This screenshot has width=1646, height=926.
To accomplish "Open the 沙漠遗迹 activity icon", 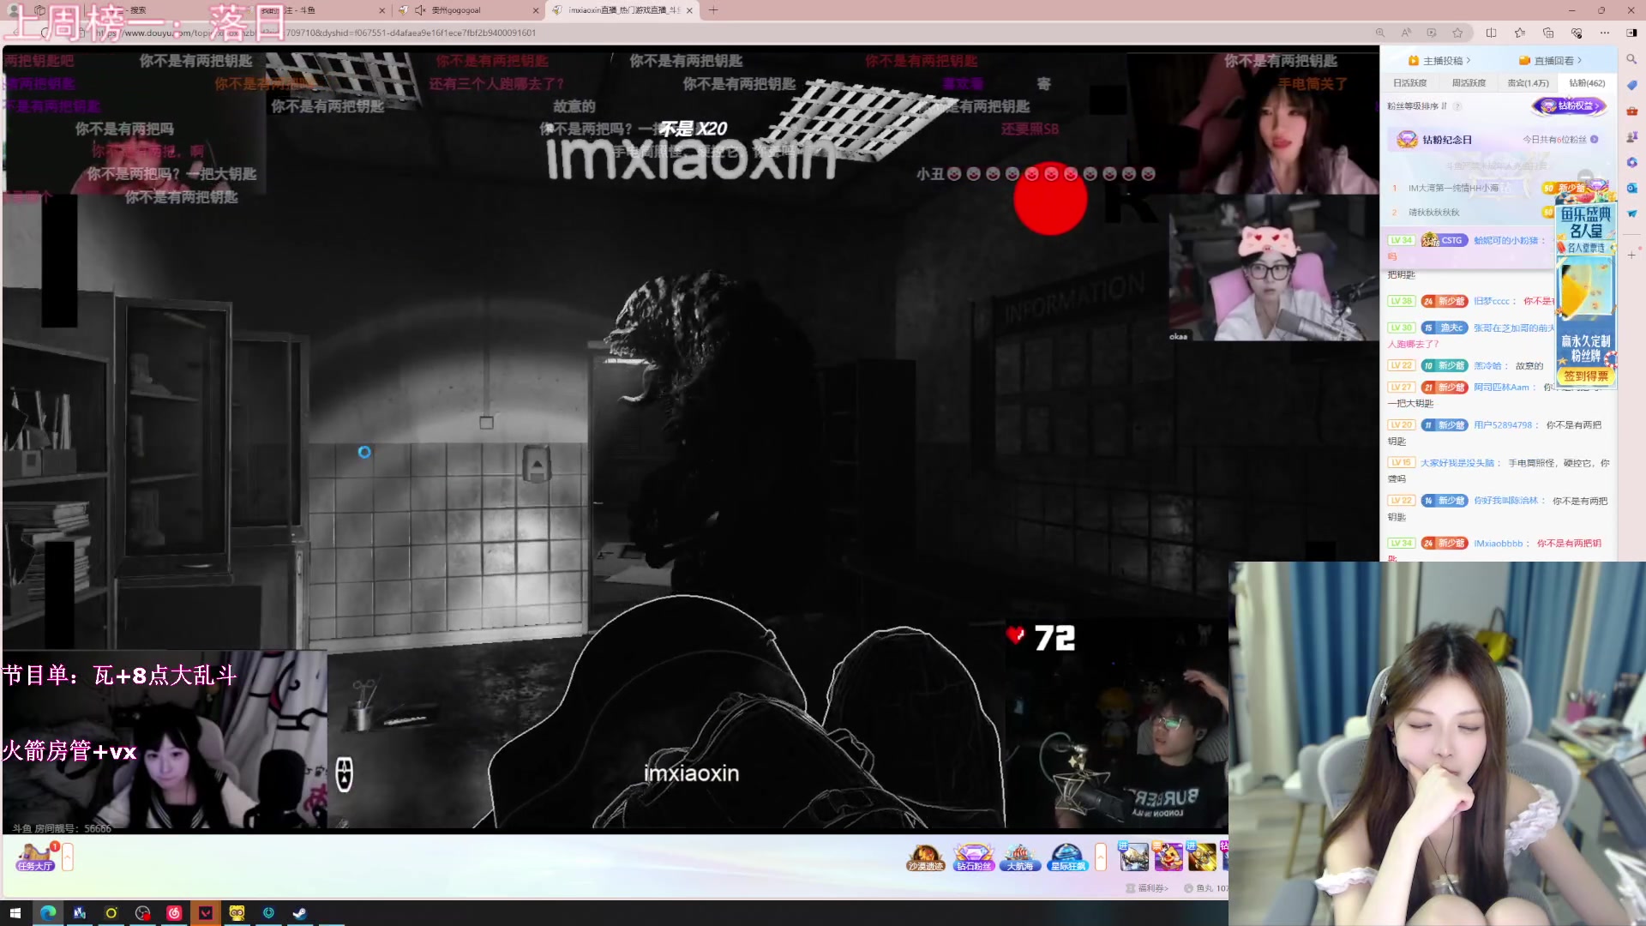I will click(x=926, y=857).
